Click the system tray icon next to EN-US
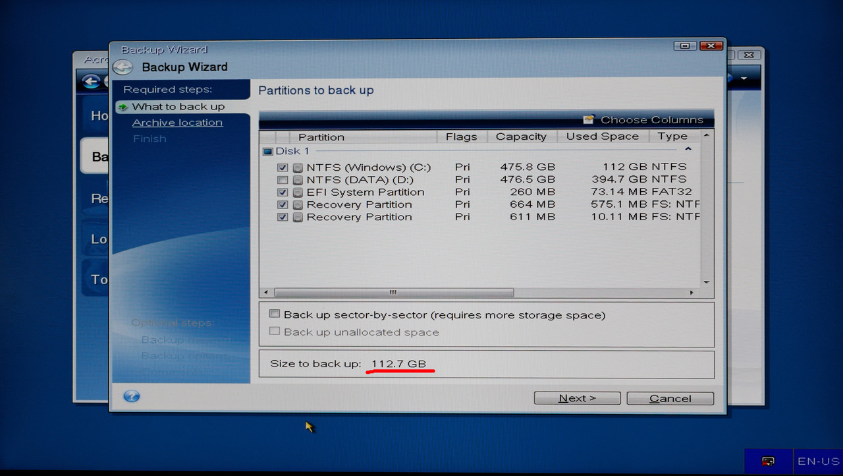This screenshot has height=476, width=843. [768, 461]
